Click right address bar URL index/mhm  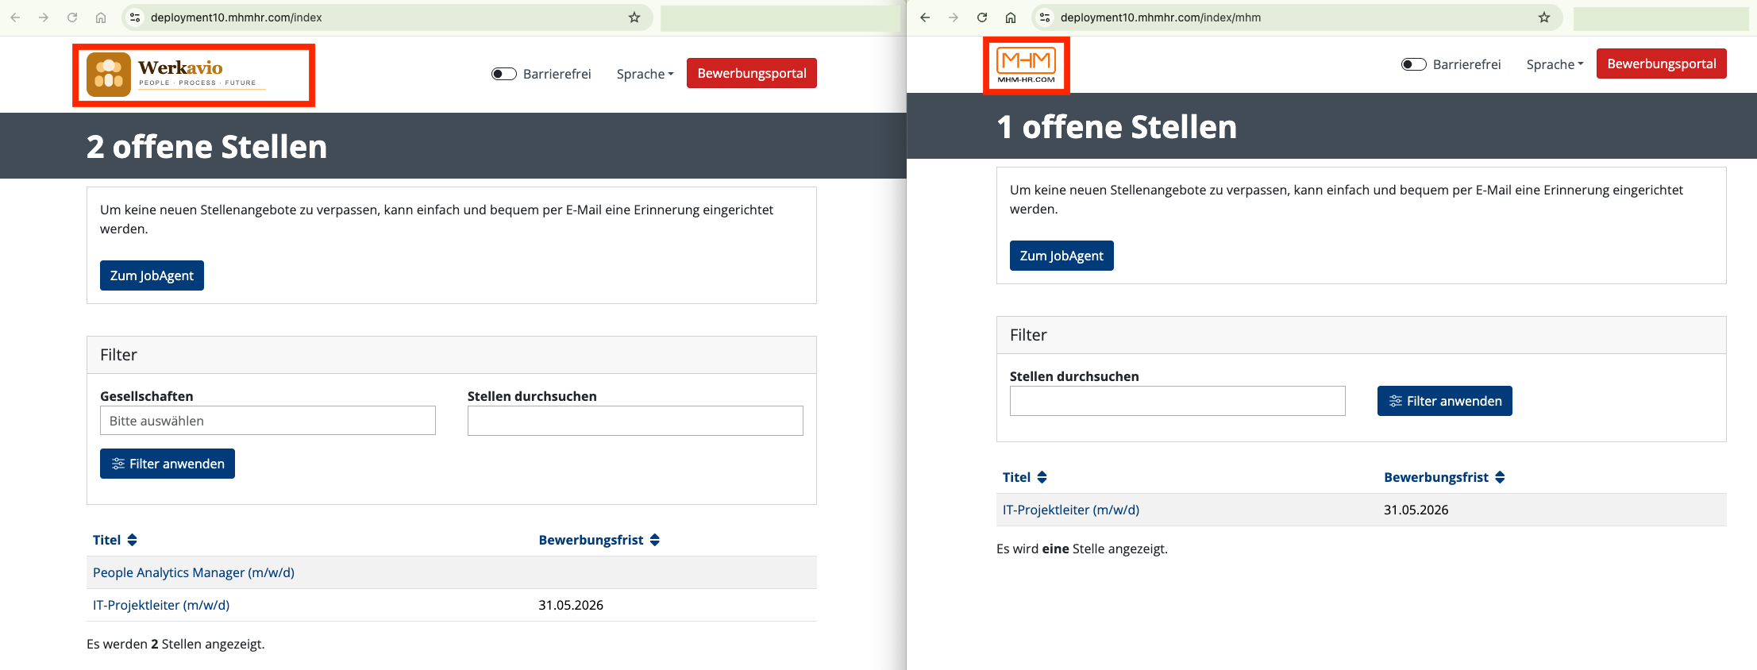coord(1161,17)
